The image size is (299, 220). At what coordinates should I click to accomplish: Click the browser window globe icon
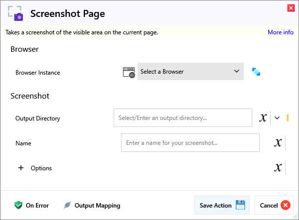(129, 72)
